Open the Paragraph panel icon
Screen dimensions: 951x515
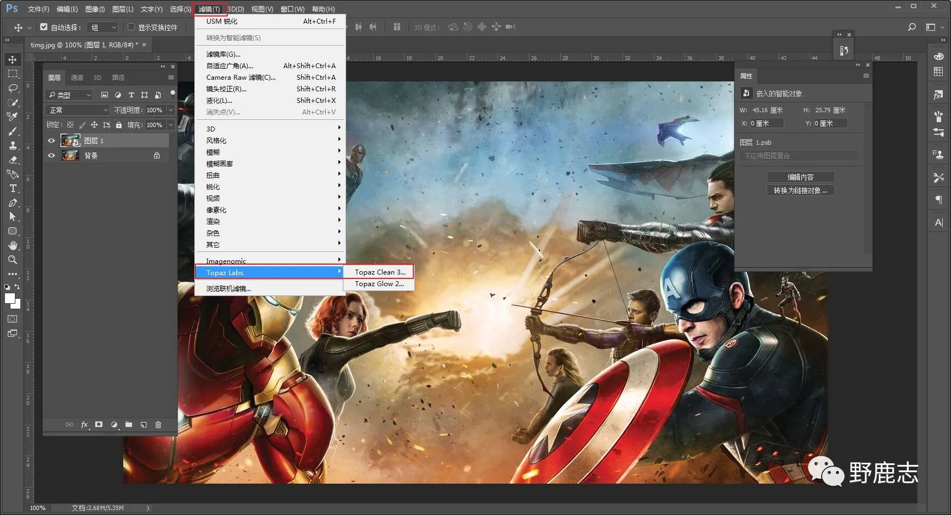click(939, 199)
